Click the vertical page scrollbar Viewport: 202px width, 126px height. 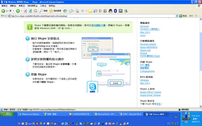[200, 58]
